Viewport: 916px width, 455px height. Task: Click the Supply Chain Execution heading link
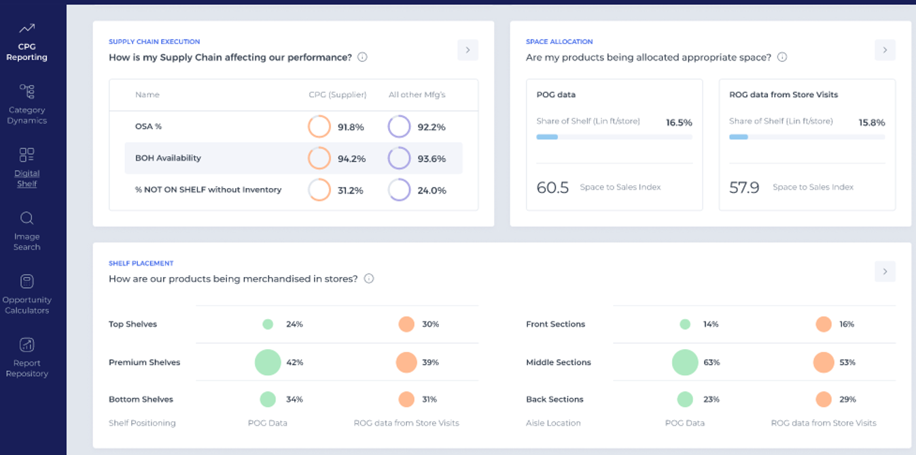click(x=154, y=42)
